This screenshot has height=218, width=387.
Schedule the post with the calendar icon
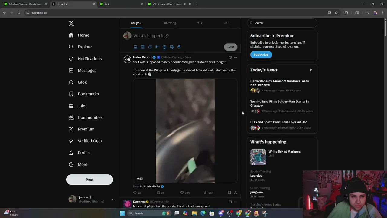172,47
